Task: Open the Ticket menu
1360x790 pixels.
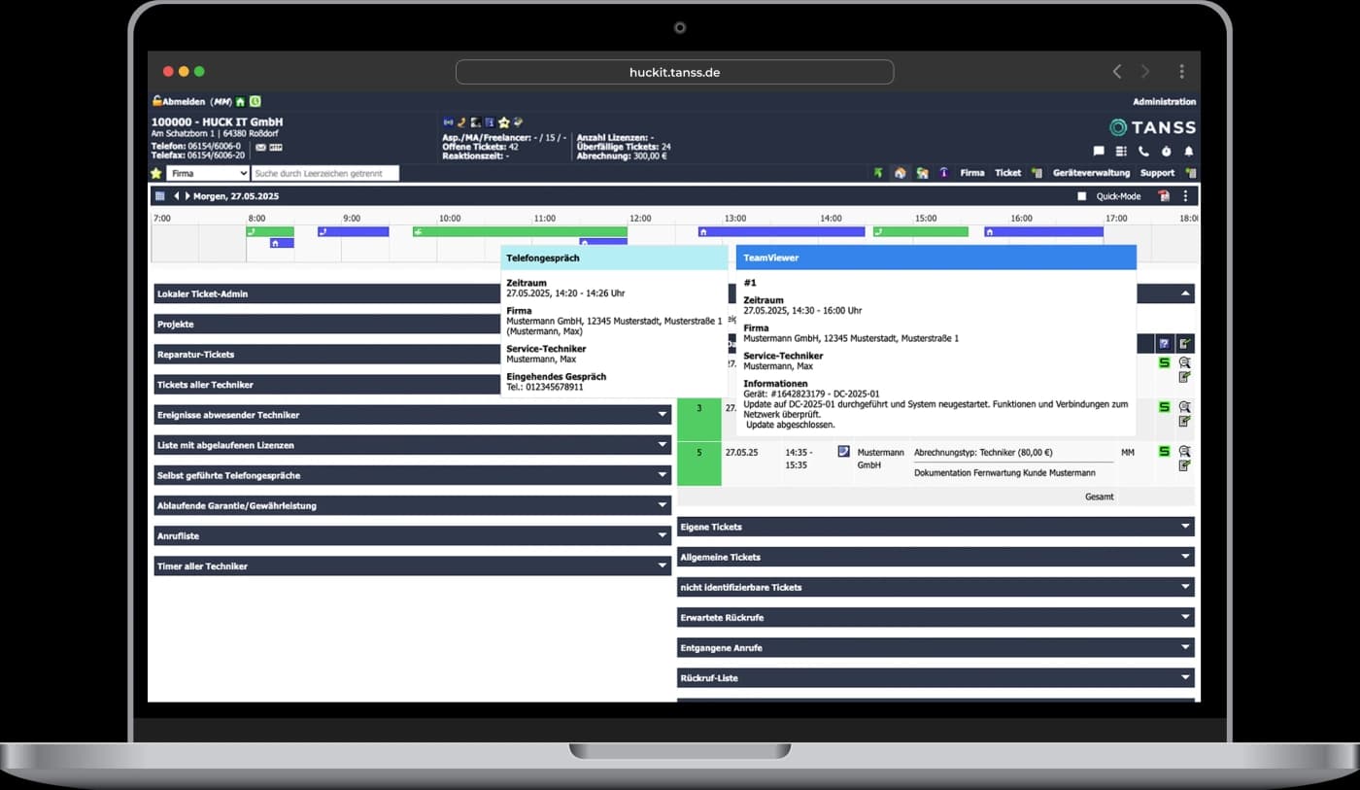Action: 1007,173
